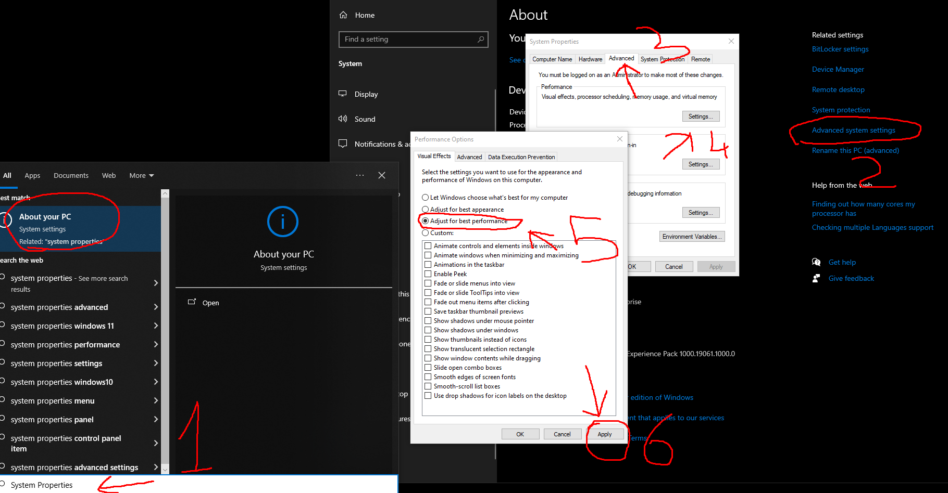
Task: Click the Open icon for About your PC
Action: 192,302
